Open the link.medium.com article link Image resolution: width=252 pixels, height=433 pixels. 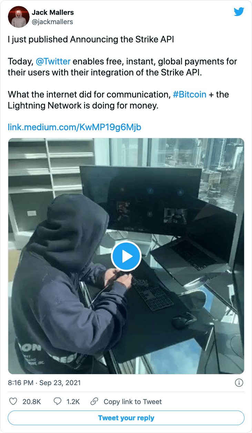coord(74,127)
